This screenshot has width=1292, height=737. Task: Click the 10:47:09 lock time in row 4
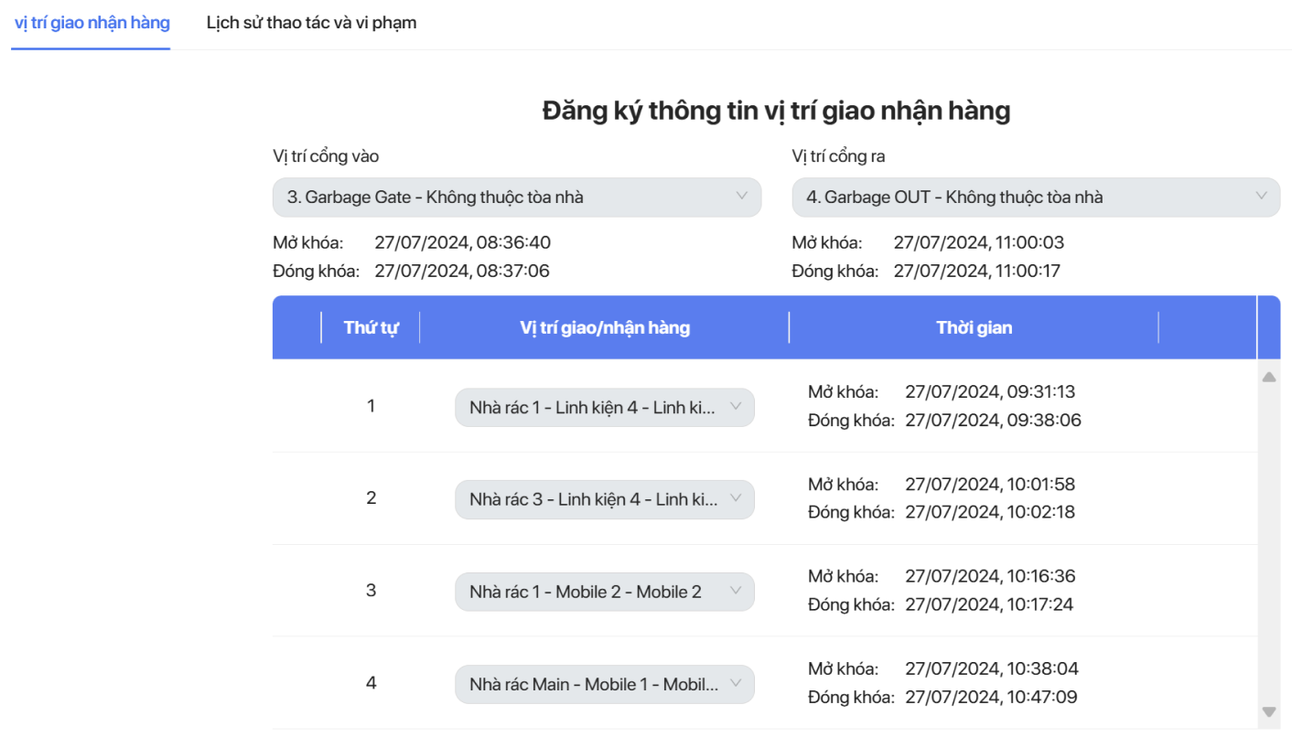coord(991,698)
